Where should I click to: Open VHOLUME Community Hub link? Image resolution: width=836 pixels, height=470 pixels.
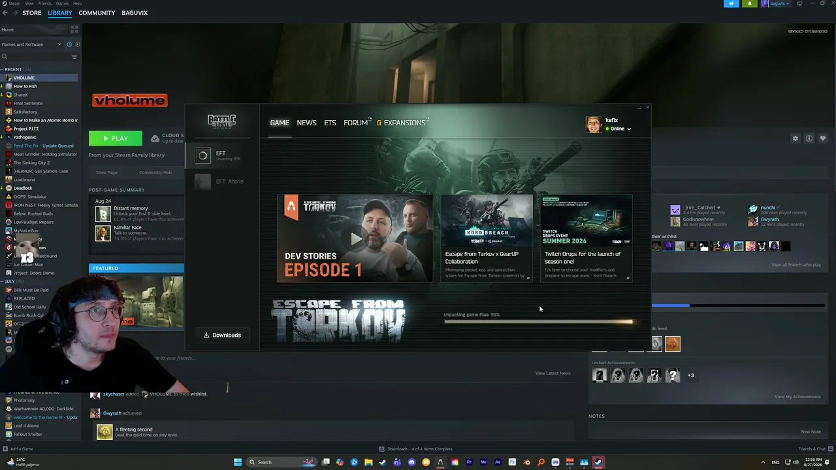click(155, 172)
